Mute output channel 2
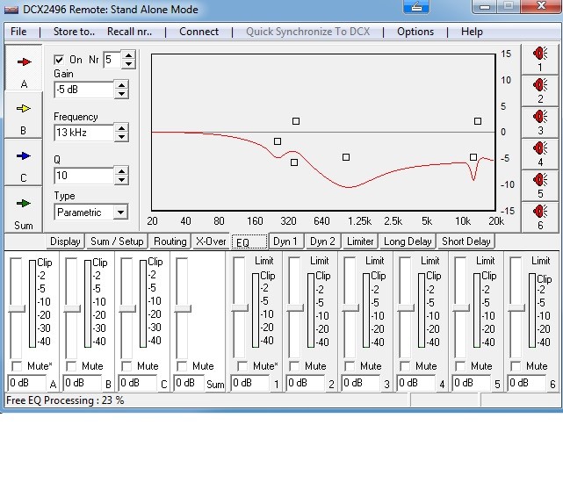The width and height of the screenshot is (563, 490). click(294, 366)
